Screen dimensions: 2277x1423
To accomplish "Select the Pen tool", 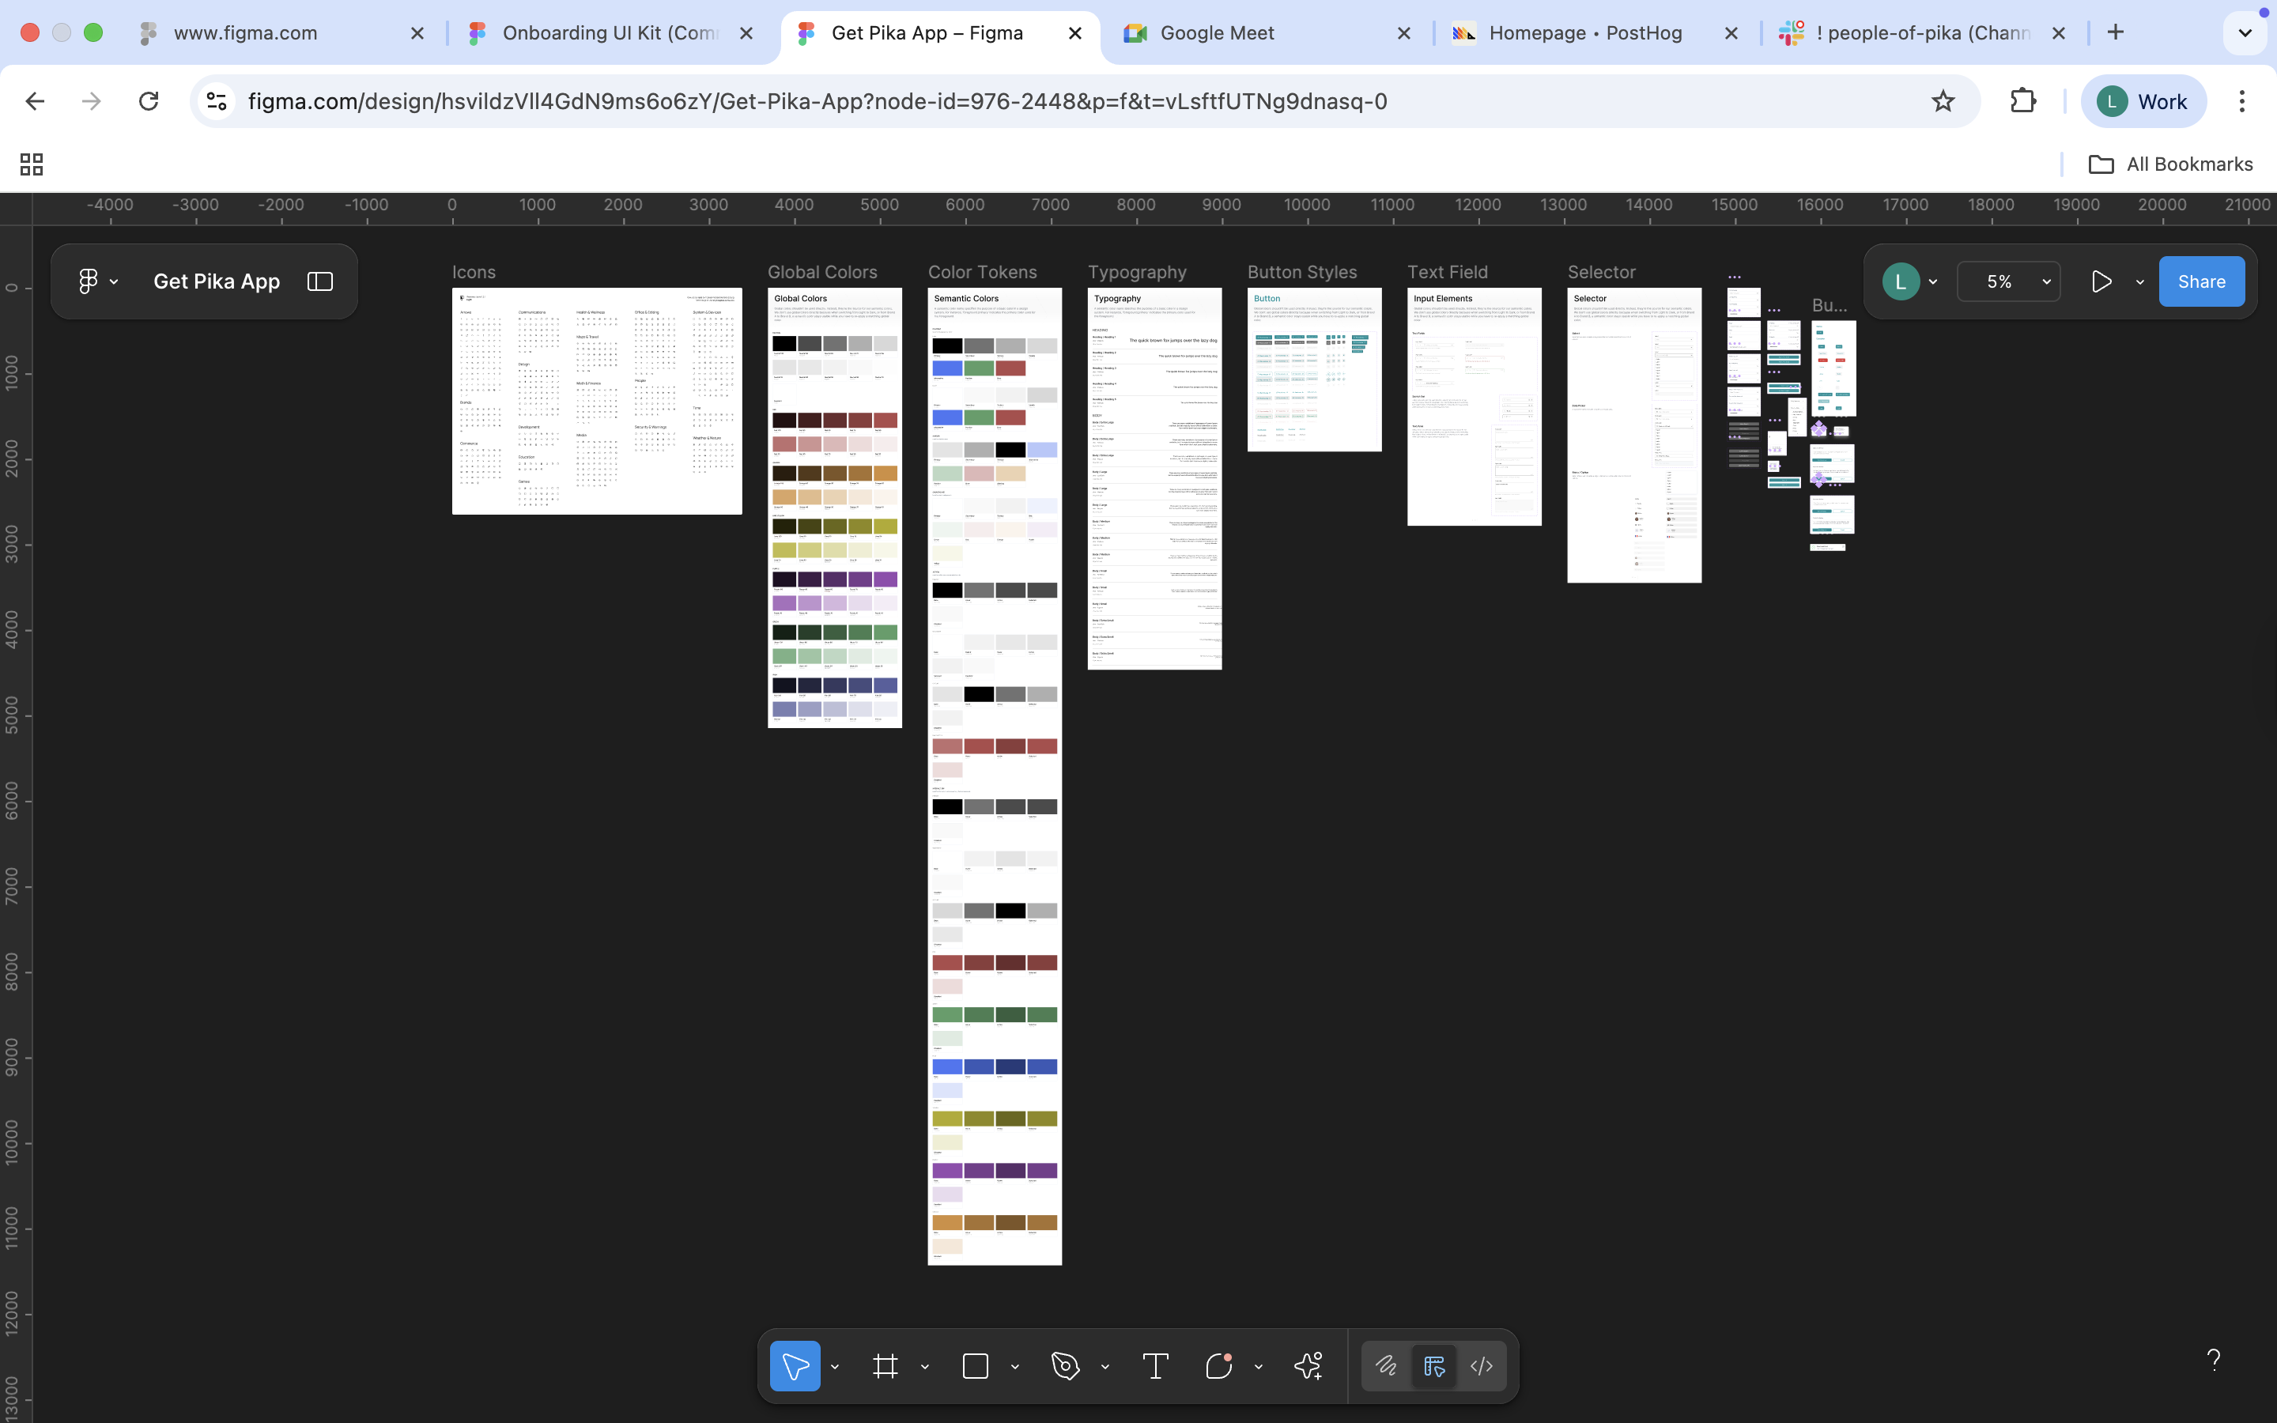I will tap(1065, 1365).
